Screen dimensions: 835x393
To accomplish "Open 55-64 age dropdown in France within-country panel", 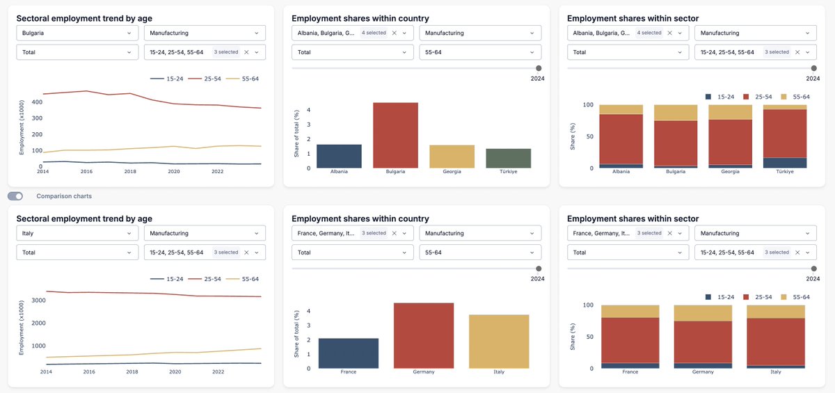I will pyautogui.click(x=480, y=252).
